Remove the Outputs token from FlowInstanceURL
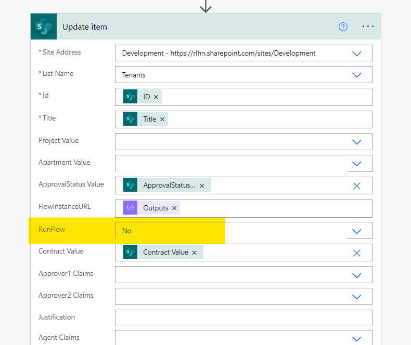The image size is (411, 345). tap(174, 208)
